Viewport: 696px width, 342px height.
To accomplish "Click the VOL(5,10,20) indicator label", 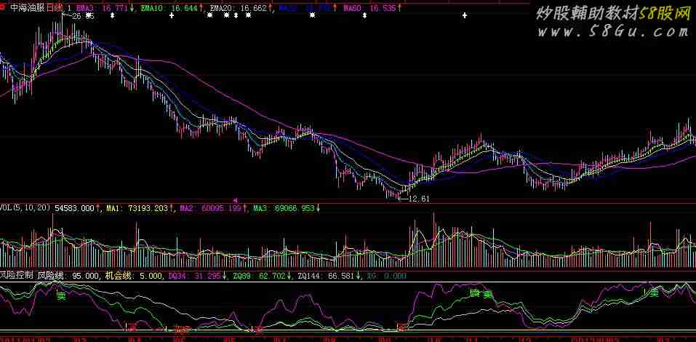I will (25, 208).
